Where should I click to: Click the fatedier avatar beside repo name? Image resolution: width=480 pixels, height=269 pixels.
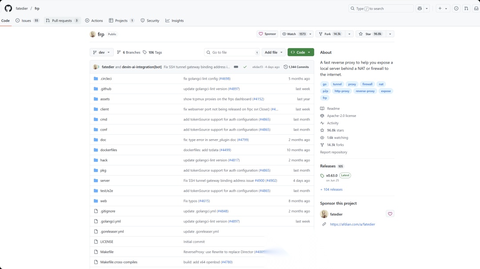[x=93, y=34]
